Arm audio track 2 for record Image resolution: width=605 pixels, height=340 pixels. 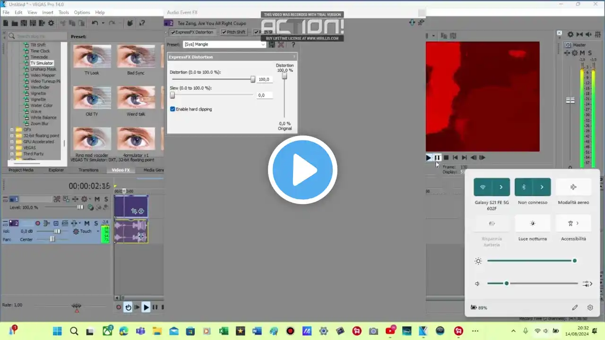[38, 223]
